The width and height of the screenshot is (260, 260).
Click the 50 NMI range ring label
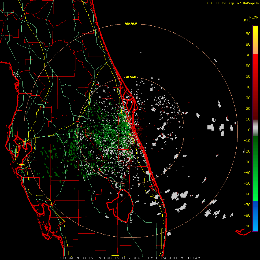131,77
